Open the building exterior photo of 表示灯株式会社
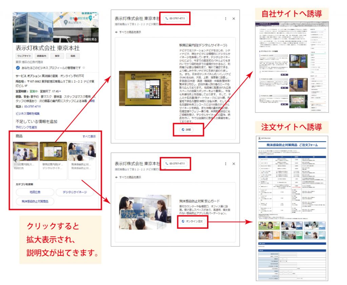 [33, 27]
